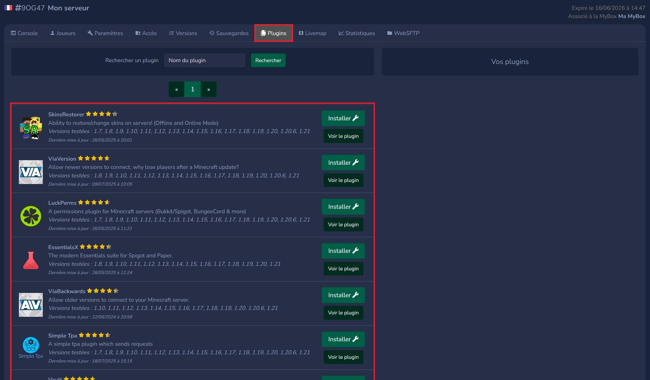View the LuckPerms plugin page
Viewport: 650px width, 380px height.
click(343, 224)
